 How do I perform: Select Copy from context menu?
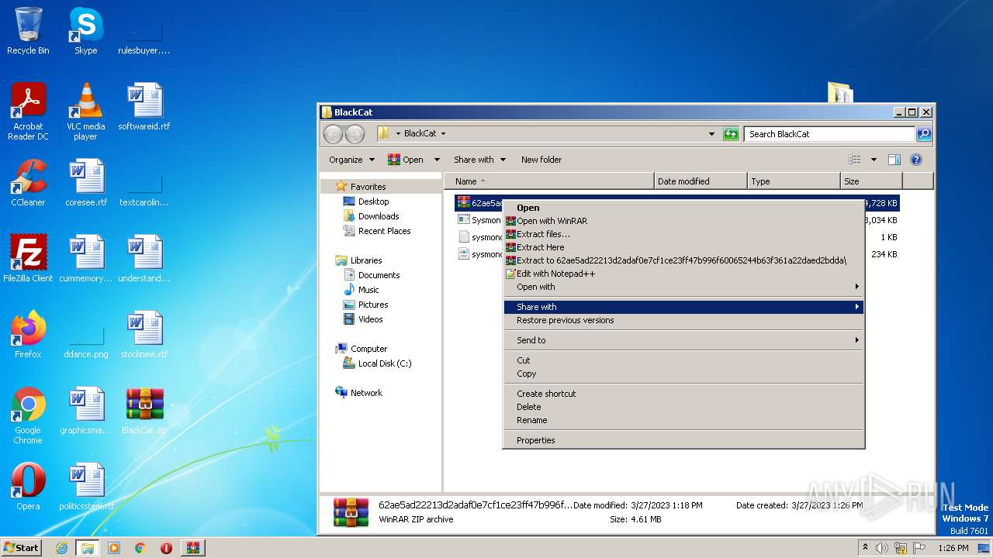click(683, 374)
